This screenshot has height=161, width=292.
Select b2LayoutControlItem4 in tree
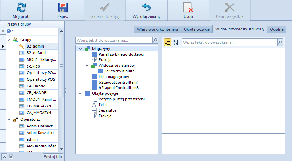tap(119, 82)
